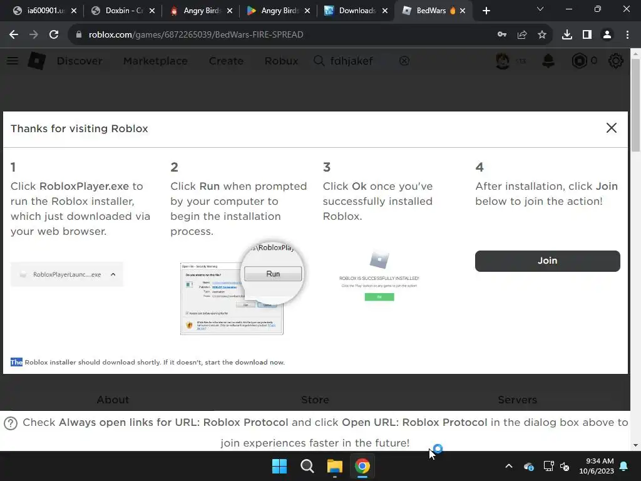The width and height of the screenshot is (641, 481).
Task: Click the Roblox search magnifier icon
Action: 319,61
